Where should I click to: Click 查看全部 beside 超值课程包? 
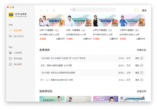click(x=141, y=91)
